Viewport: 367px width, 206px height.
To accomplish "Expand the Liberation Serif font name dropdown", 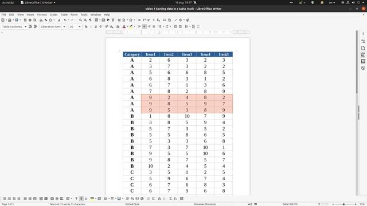I will (x=64, y=27).
